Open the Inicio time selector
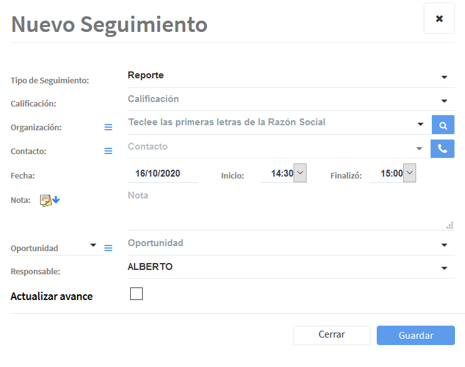The height and width of the screenshot is (367, 465). tap(300, 173)
